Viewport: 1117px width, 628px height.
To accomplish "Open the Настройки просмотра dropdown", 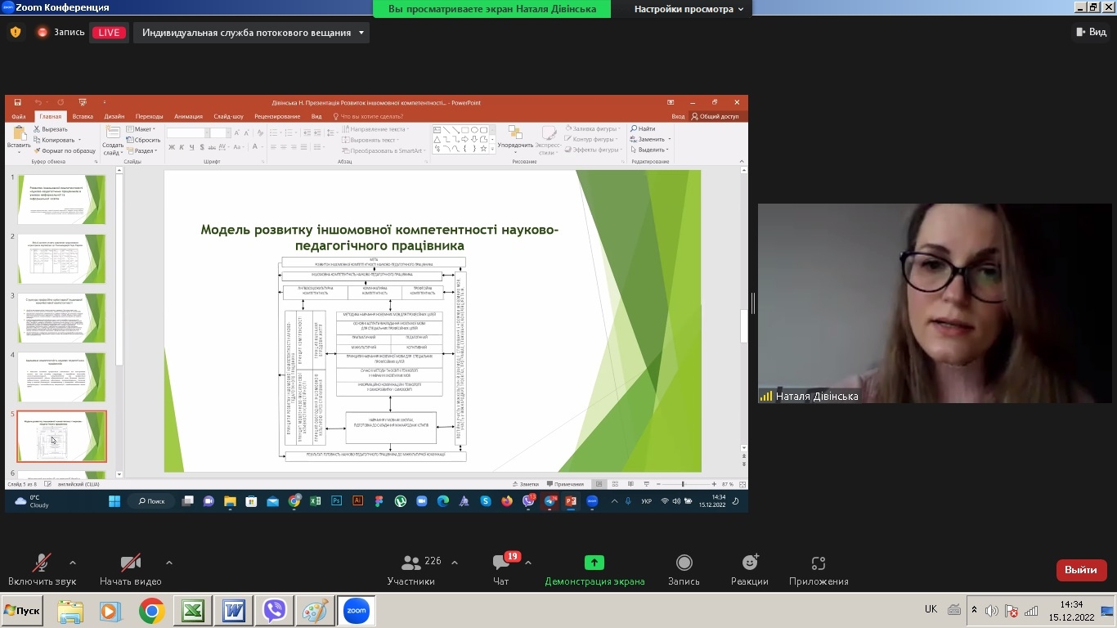I will (689, 9).
